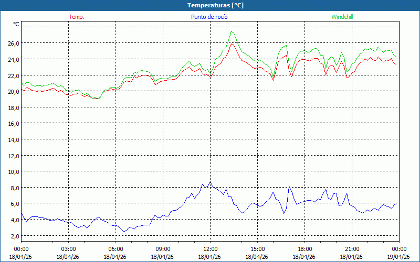
Task: Select the green Windchill legend label
Action: 342,17
